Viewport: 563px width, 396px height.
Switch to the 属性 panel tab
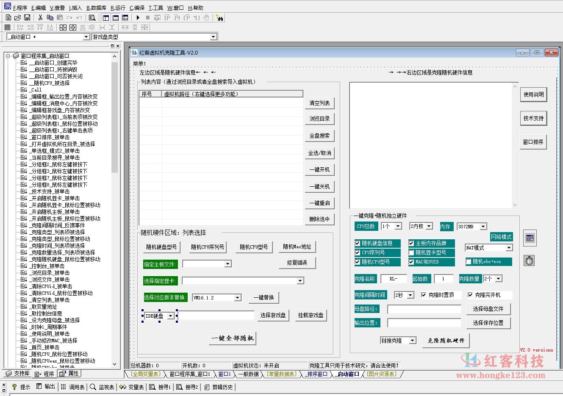69,374
